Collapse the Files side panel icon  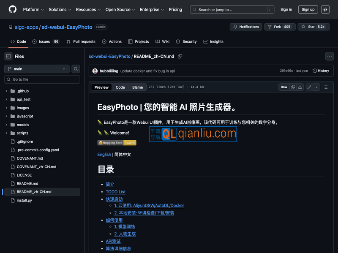pos(8,56)
